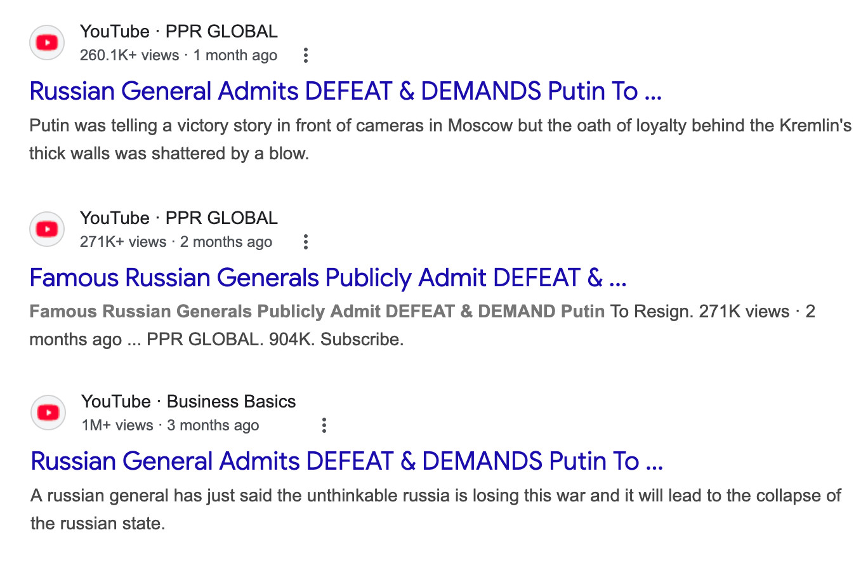Open three-dot menu next to '3 months ago'
Viewport: 868px width, 563px height.
click(x=324, y=425)
